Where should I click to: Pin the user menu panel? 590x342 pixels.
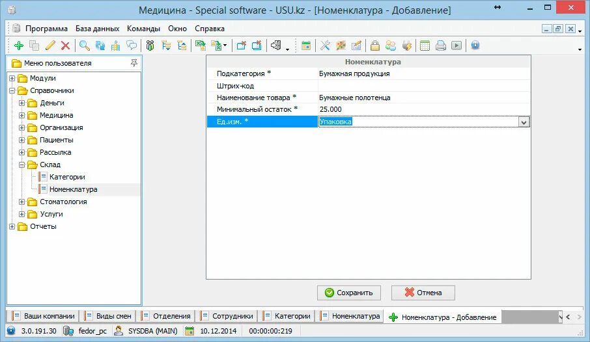(134, 63)
